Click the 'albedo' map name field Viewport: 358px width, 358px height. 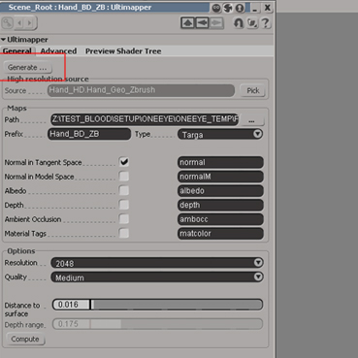coord(220,191)
